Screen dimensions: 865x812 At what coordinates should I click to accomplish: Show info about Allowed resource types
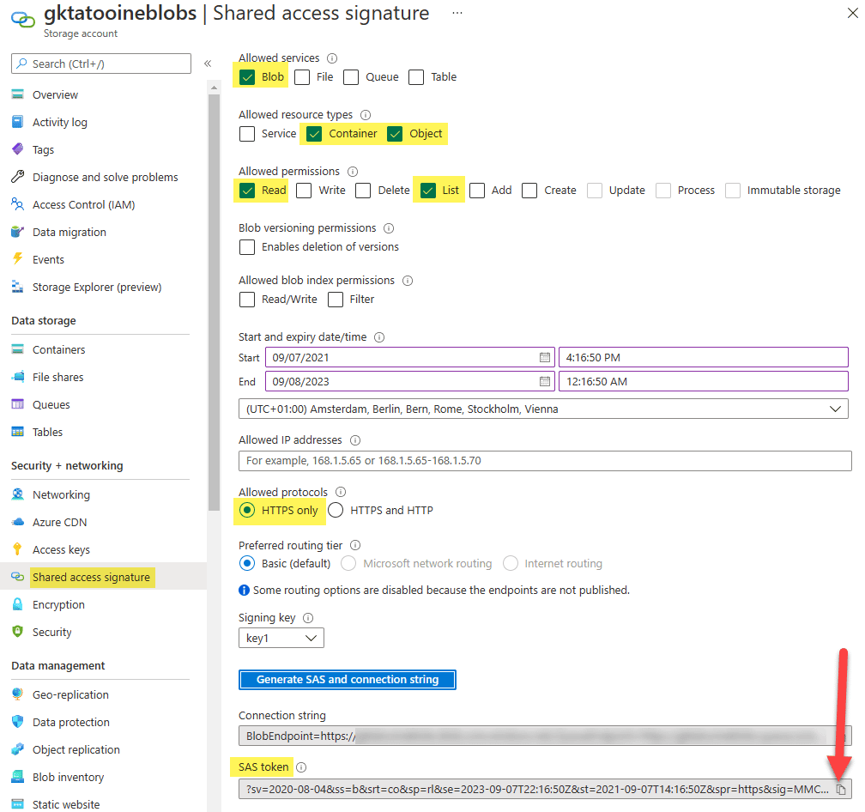pyautogui.click(x=366, y=115)
